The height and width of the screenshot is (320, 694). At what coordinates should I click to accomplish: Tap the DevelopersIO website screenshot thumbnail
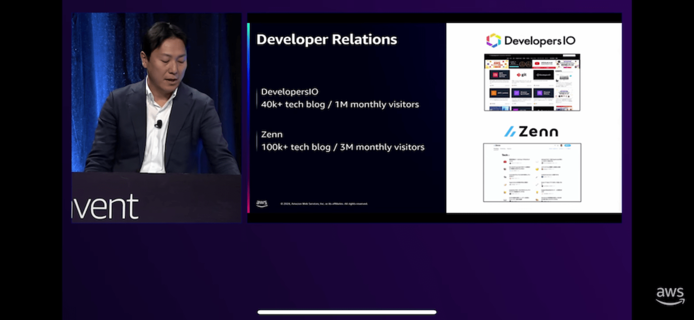pyautogui.click(x=532, y=82)
